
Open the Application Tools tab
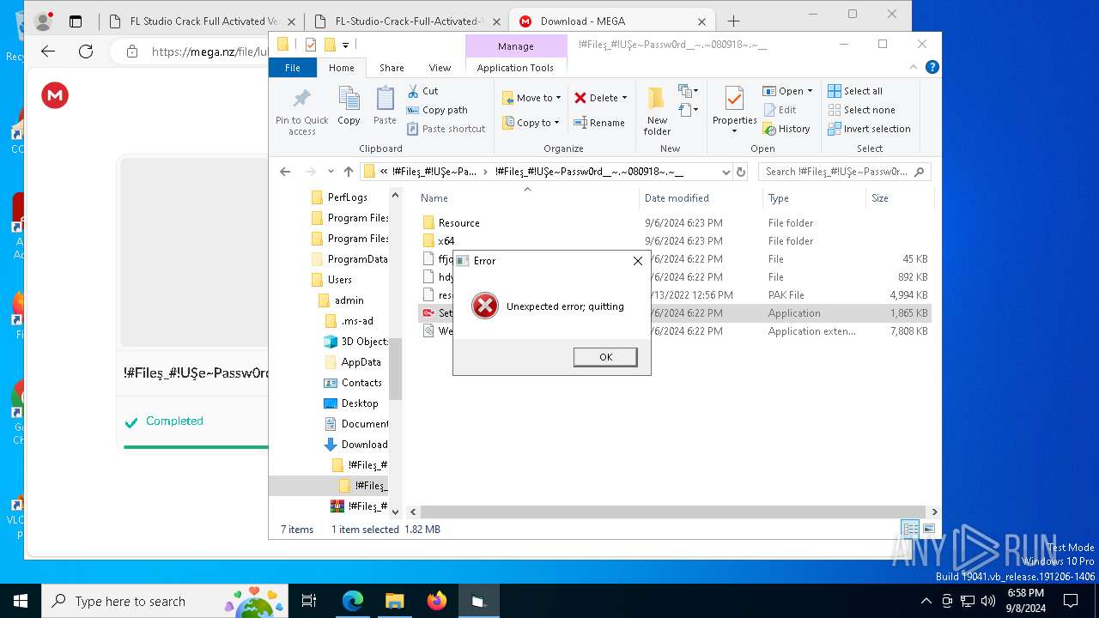[x=515, y=68]
